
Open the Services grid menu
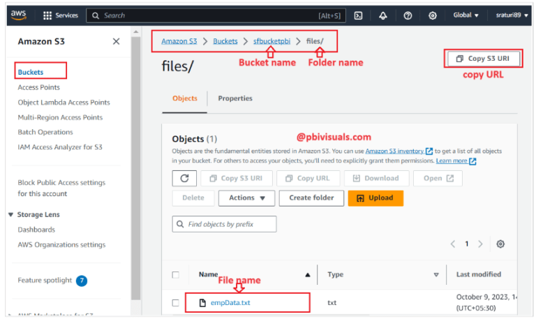[61, 15]
